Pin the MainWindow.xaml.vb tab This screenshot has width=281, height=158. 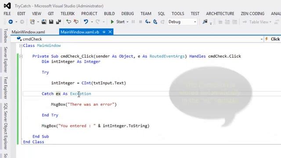104,32
